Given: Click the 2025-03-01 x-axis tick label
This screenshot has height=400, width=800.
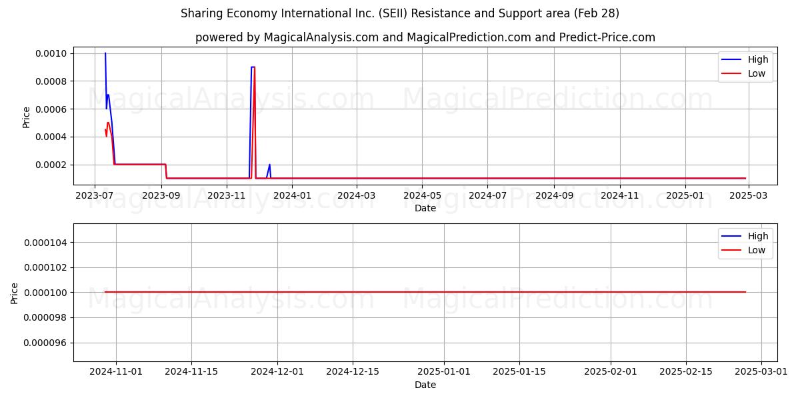Looking at the screenshot, I should (x=761, y=372).
